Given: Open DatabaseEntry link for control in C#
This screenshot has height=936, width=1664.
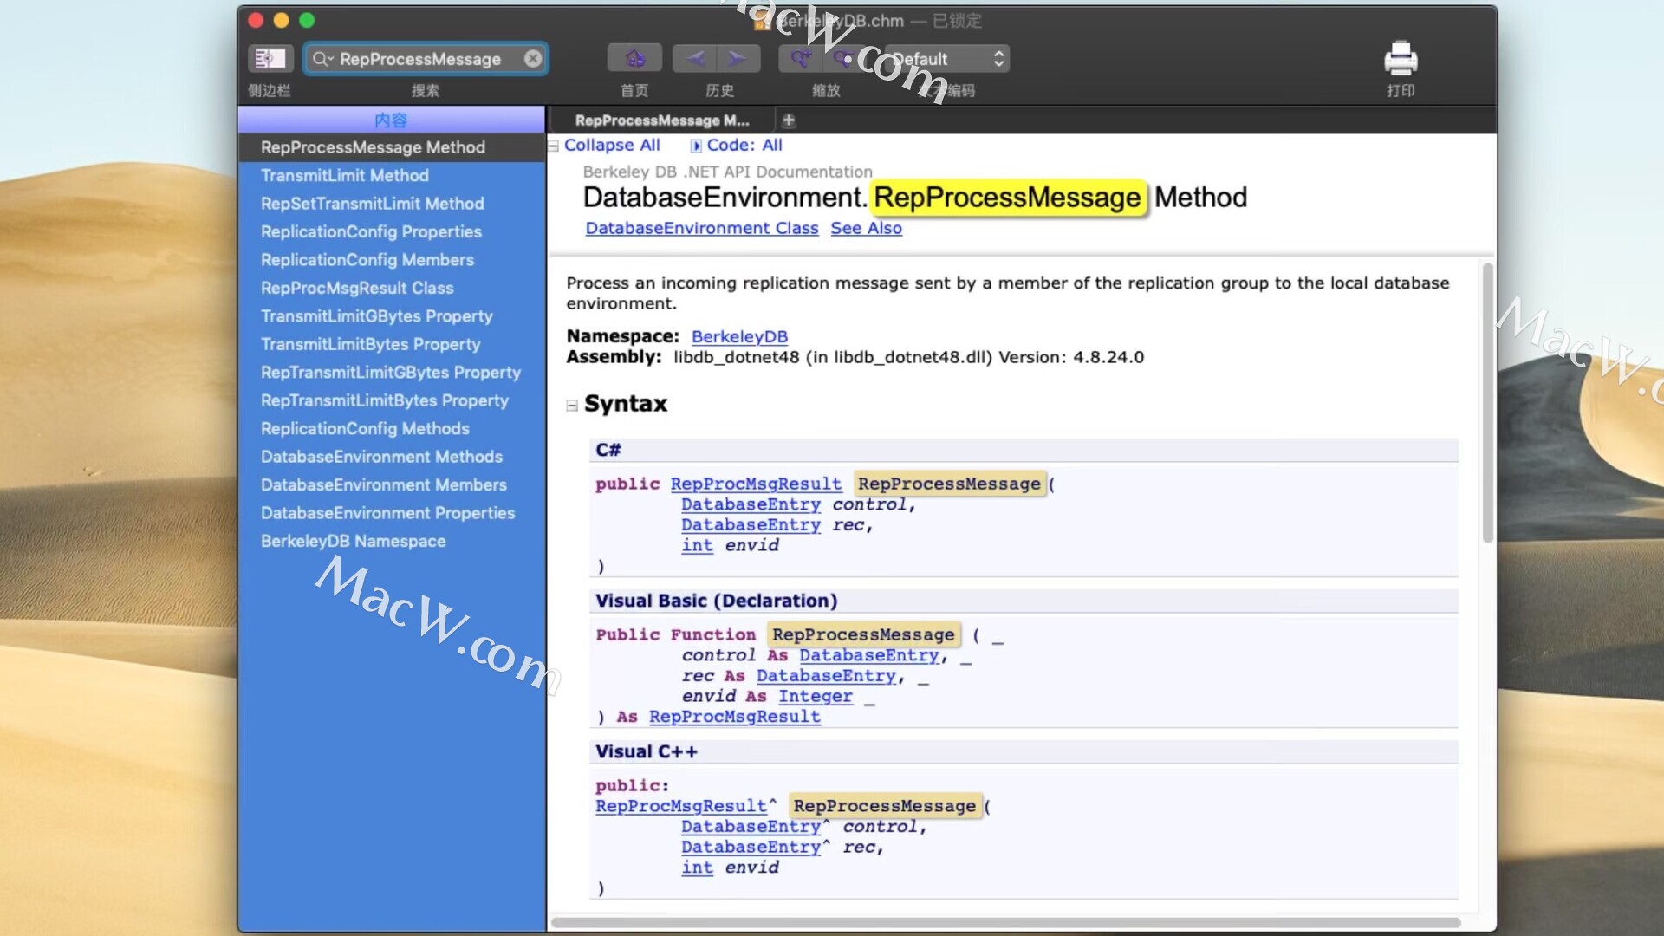Looking at the screenshot, I should (x=751, y=504).
